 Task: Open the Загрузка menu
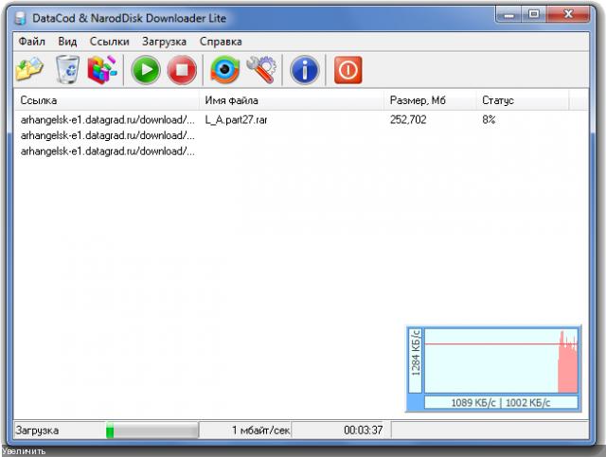pyautogui.click(x=164, y=42)
